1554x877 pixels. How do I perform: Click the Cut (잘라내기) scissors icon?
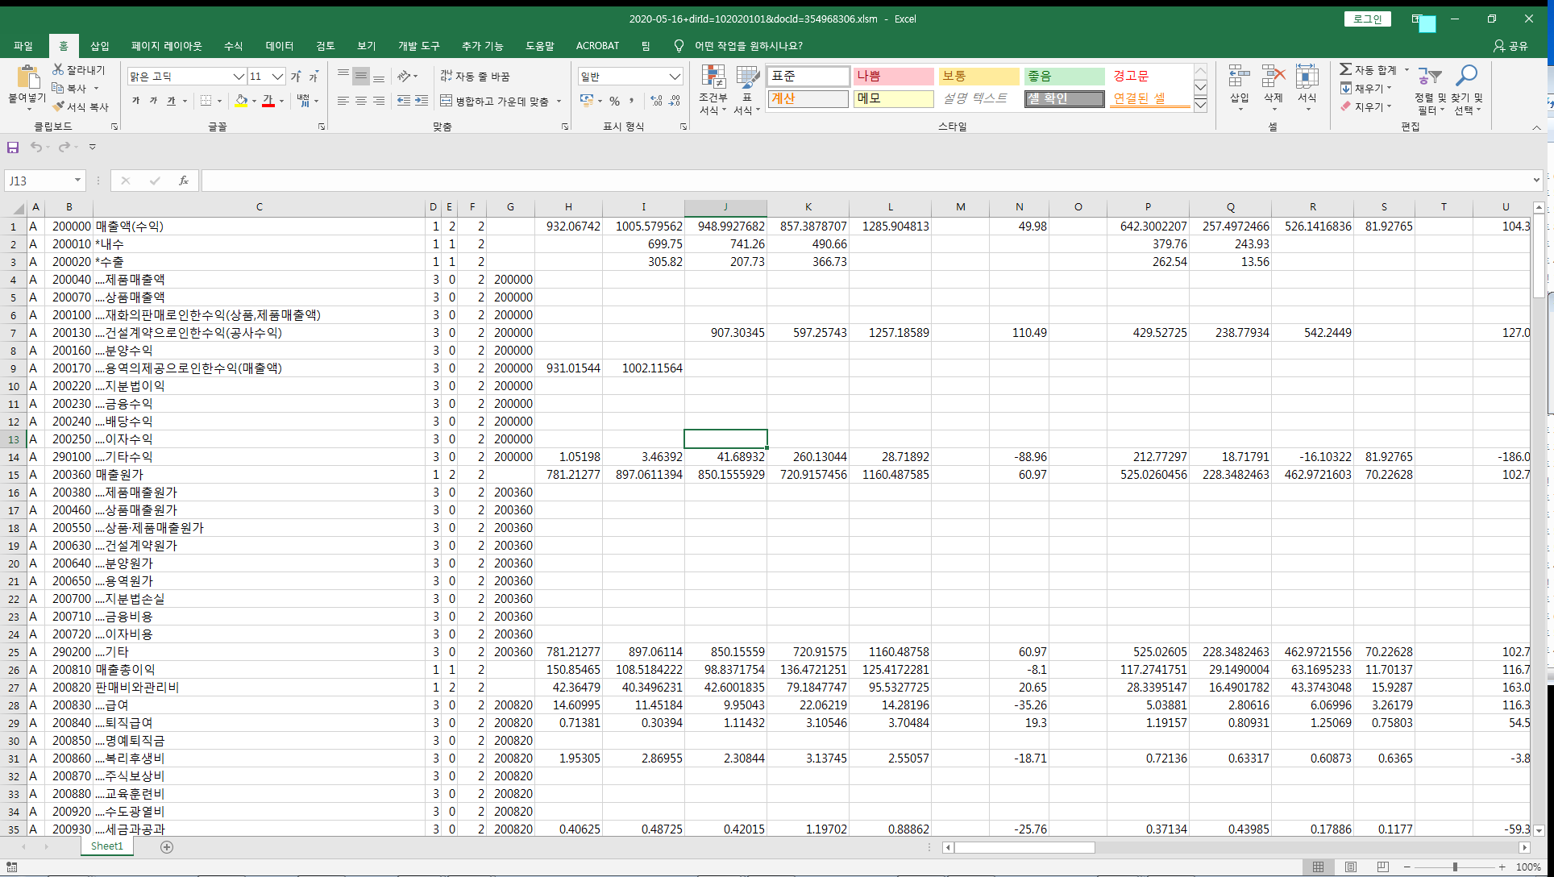58,70
